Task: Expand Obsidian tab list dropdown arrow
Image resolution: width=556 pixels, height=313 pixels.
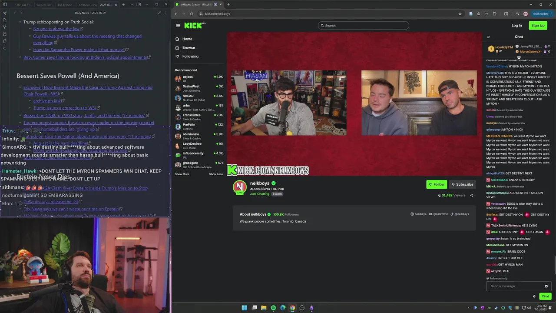Action: [x=132, y=4]
